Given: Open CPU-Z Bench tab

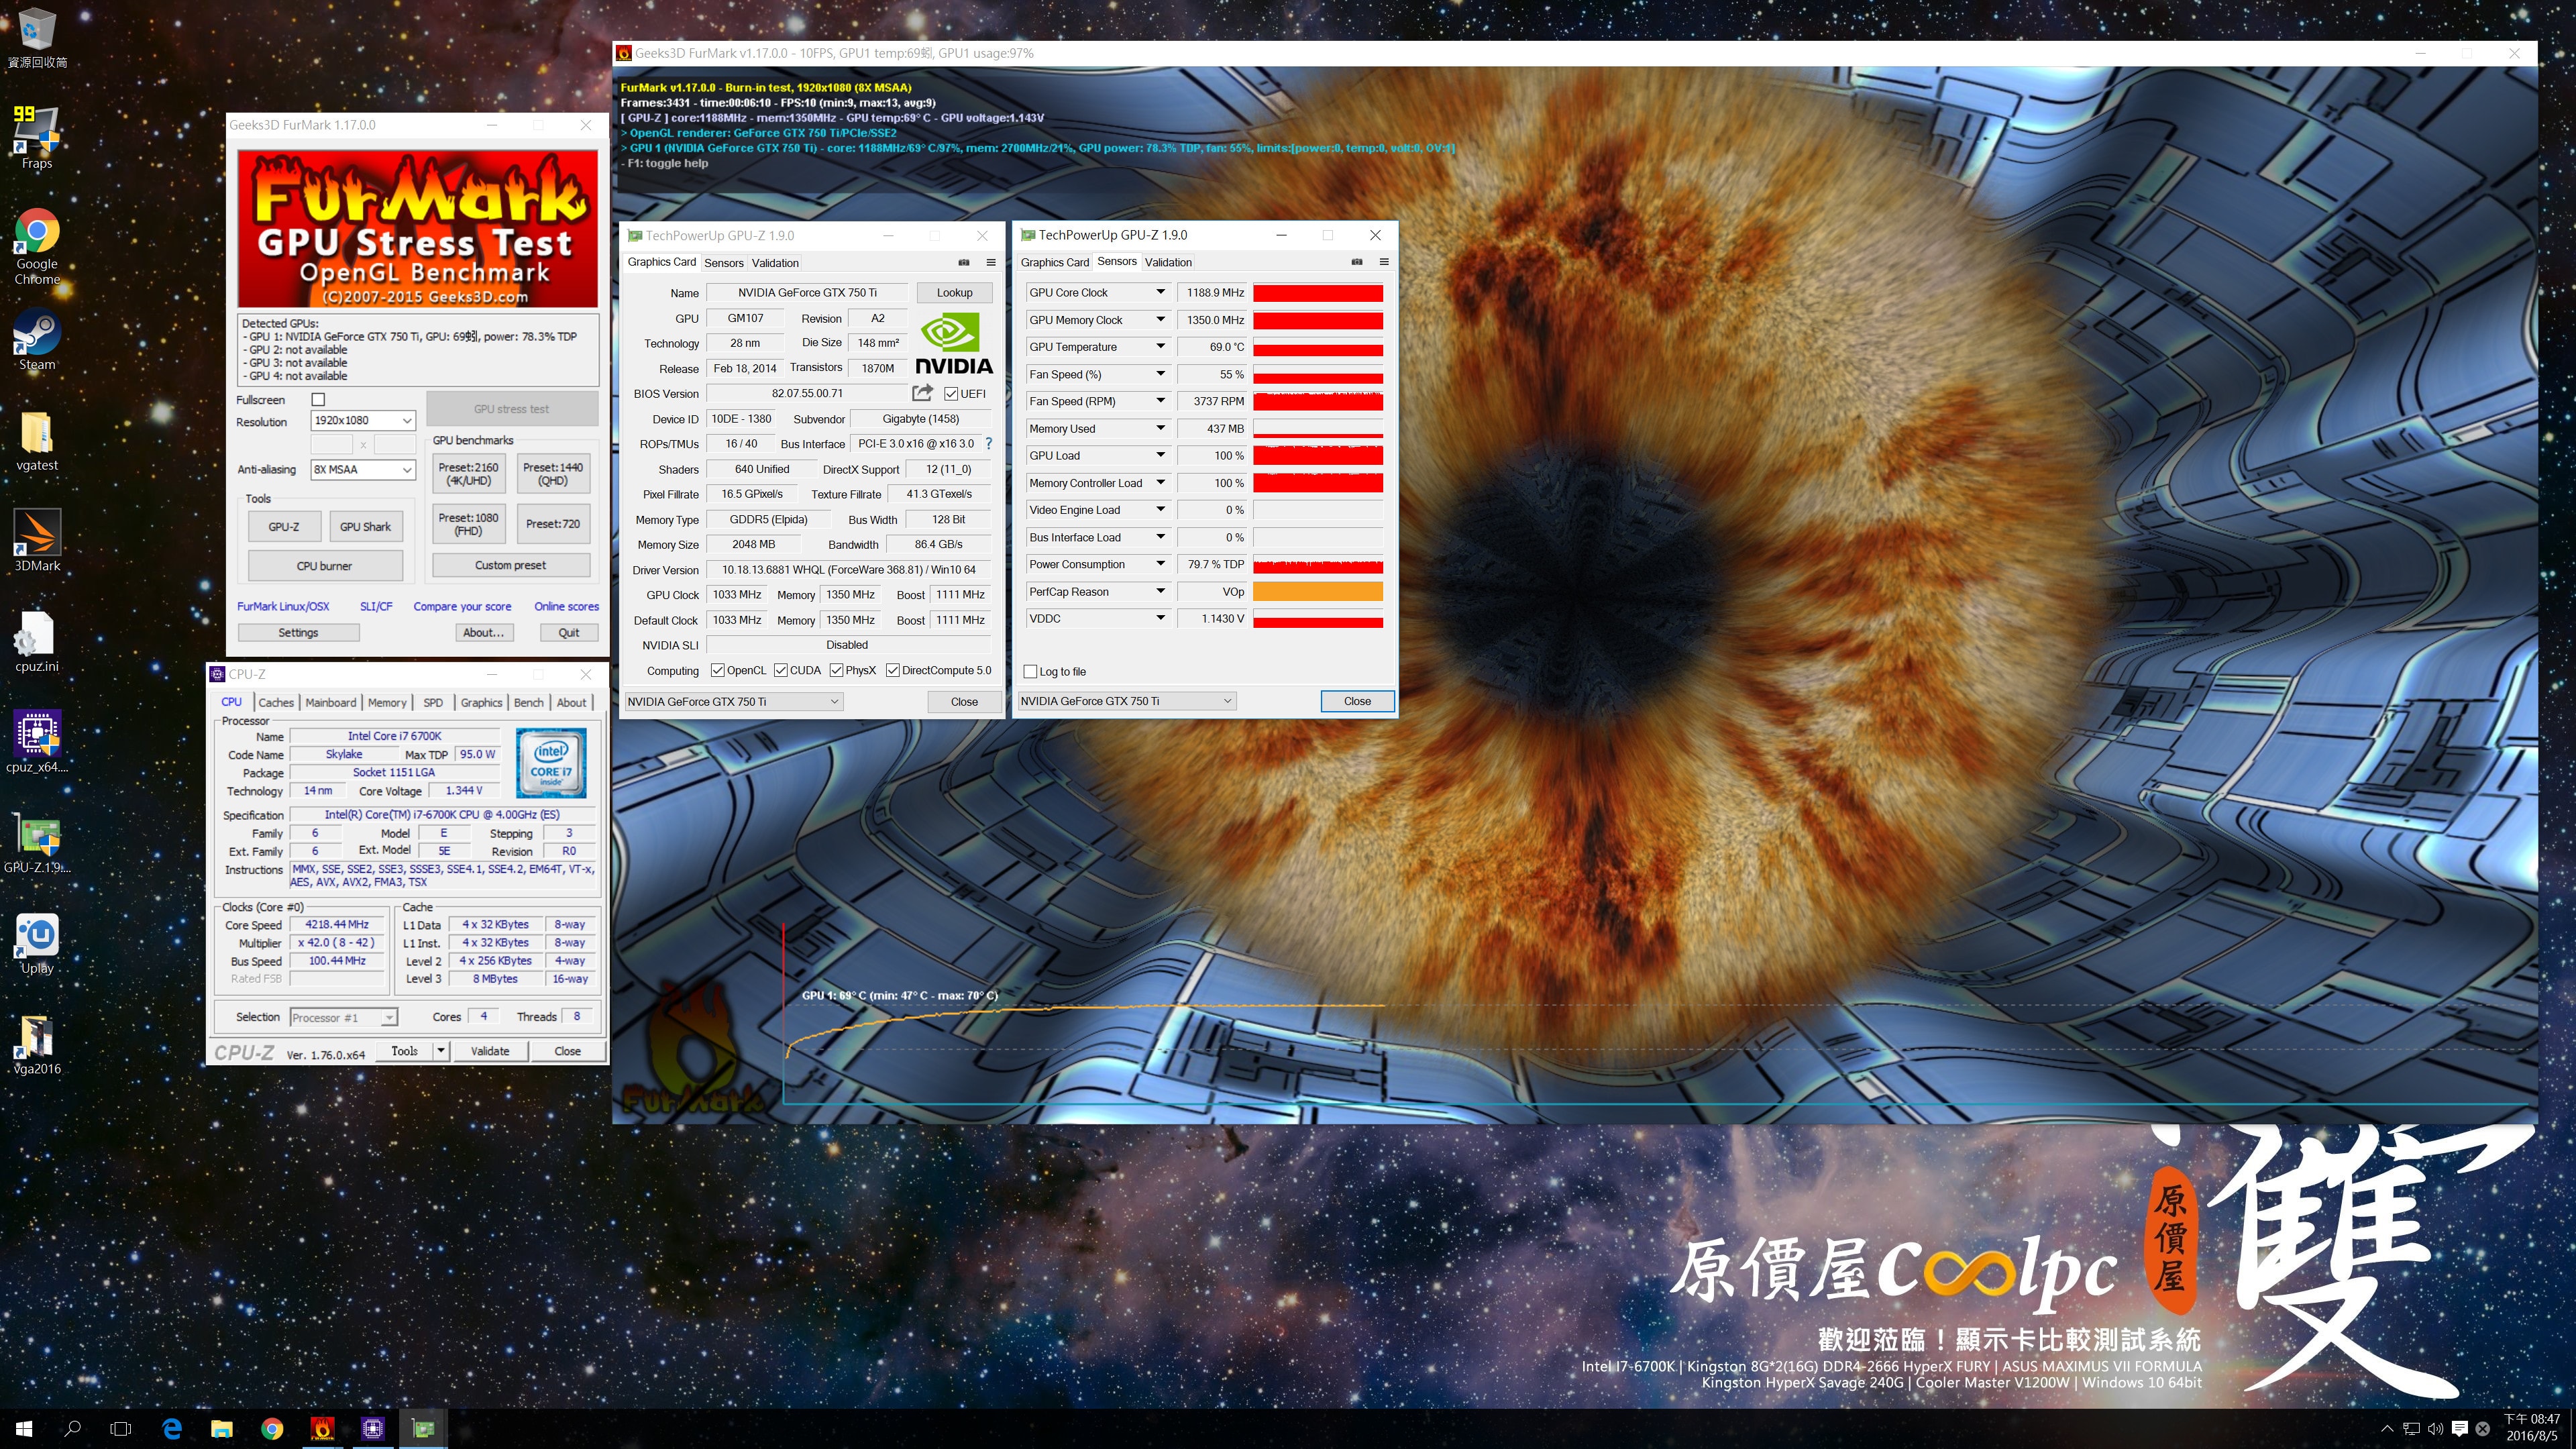Looking at the screenshot, I should pos(528,703).
